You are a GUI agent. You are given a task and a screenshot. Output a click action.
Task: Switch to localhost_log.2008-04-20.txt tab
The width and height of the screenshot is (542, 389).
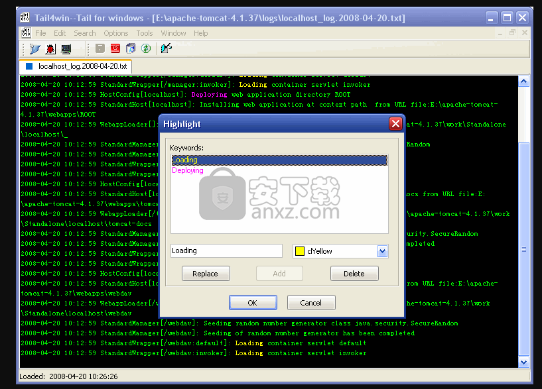pyautogui.click(x=76, y=66)
